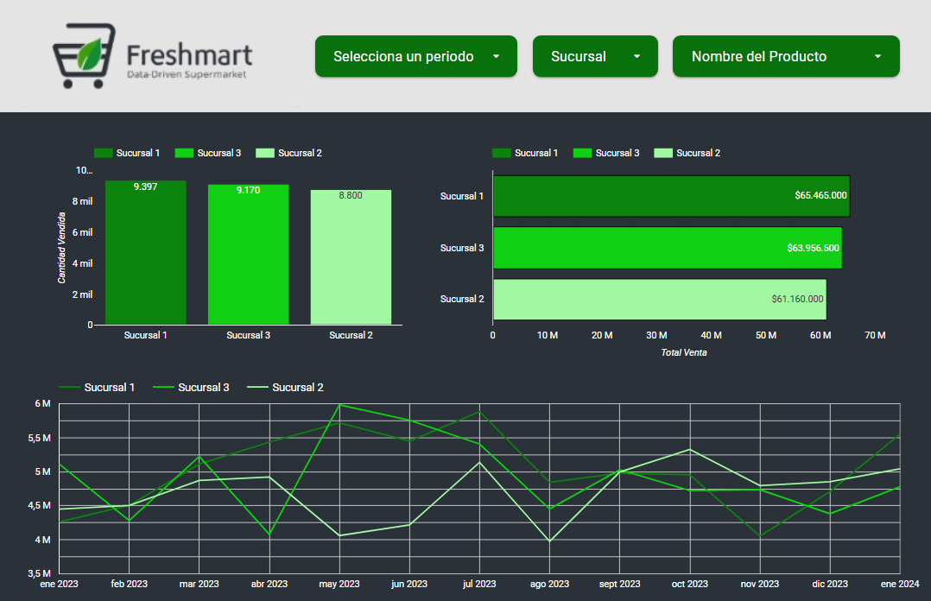Click the "Cantidad Vendida" axis title

[61, 248]
